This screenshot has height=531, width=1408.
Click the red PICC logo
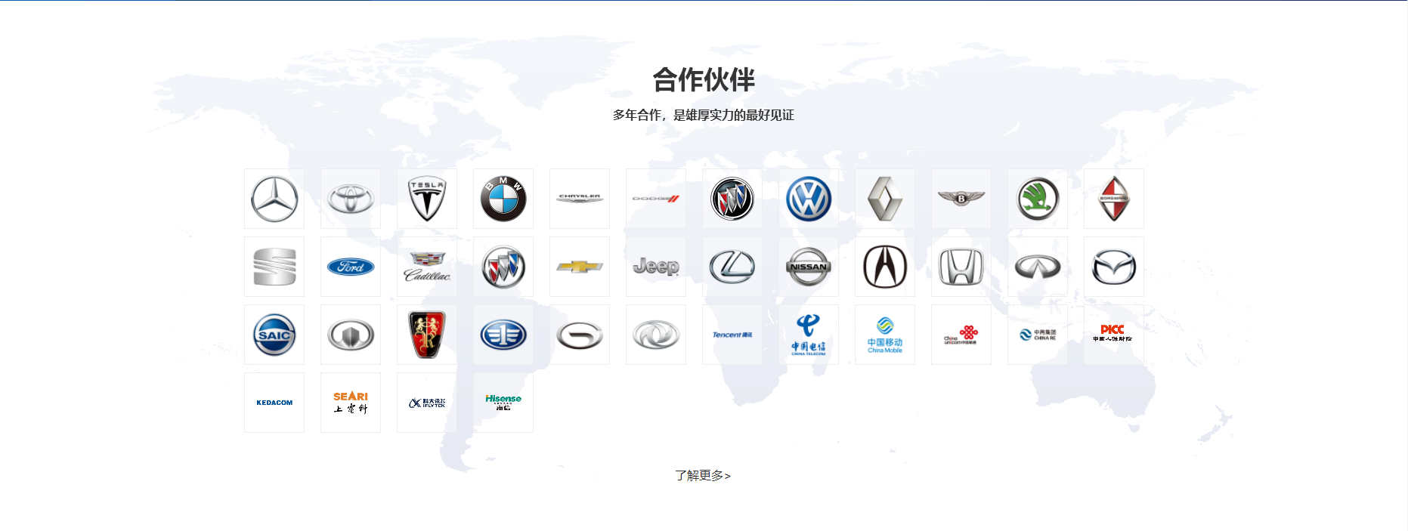click(1114, 335)
